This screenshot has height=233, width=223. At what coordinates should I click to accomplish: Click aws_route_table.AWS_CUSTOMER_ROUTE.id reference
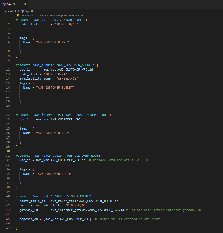[85, 201]
